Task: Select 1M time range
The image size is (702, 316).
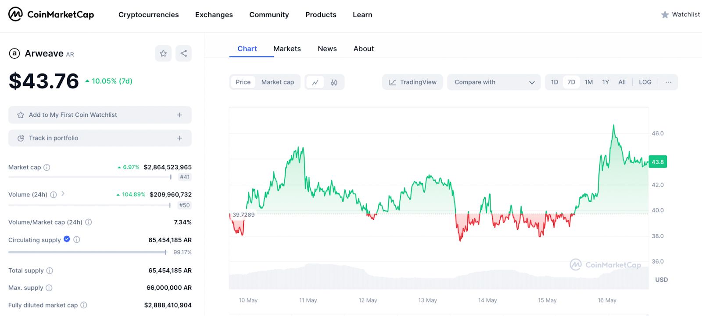Action: tap(589, 82)
